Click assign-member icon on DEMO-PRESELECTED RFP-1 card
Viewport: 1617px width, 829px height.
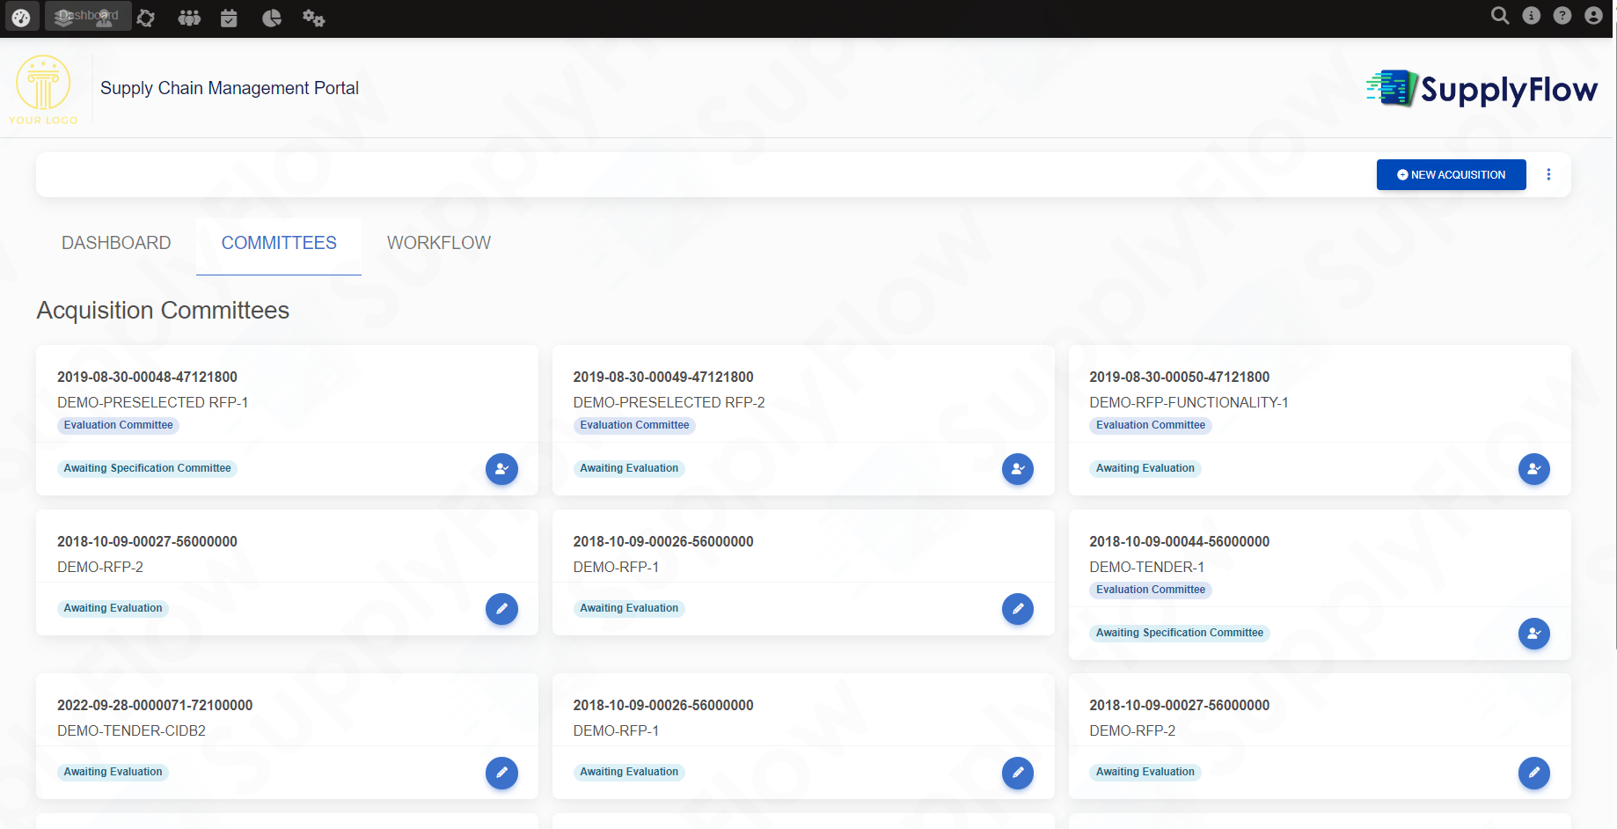click(501, 469)
